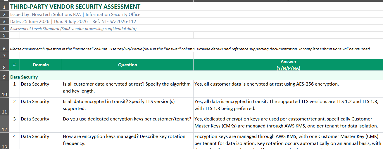Viewport: 383px width, 149px height.
Task: Click the 'Domain' column header cell
Action: pyautogui.click(x=41, y=65)
